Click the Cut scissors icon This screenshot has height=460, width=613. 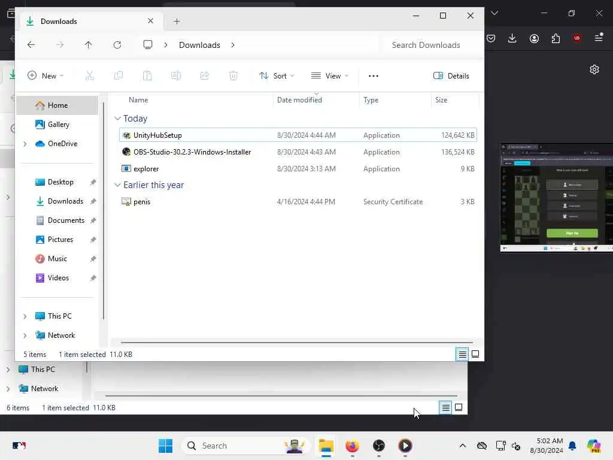pyautogui.click(x=90, y=76)
